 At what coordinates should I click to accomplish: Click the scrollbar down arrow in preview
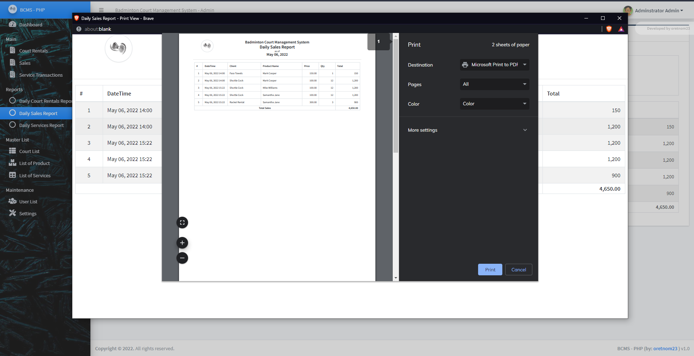(396, 278)
